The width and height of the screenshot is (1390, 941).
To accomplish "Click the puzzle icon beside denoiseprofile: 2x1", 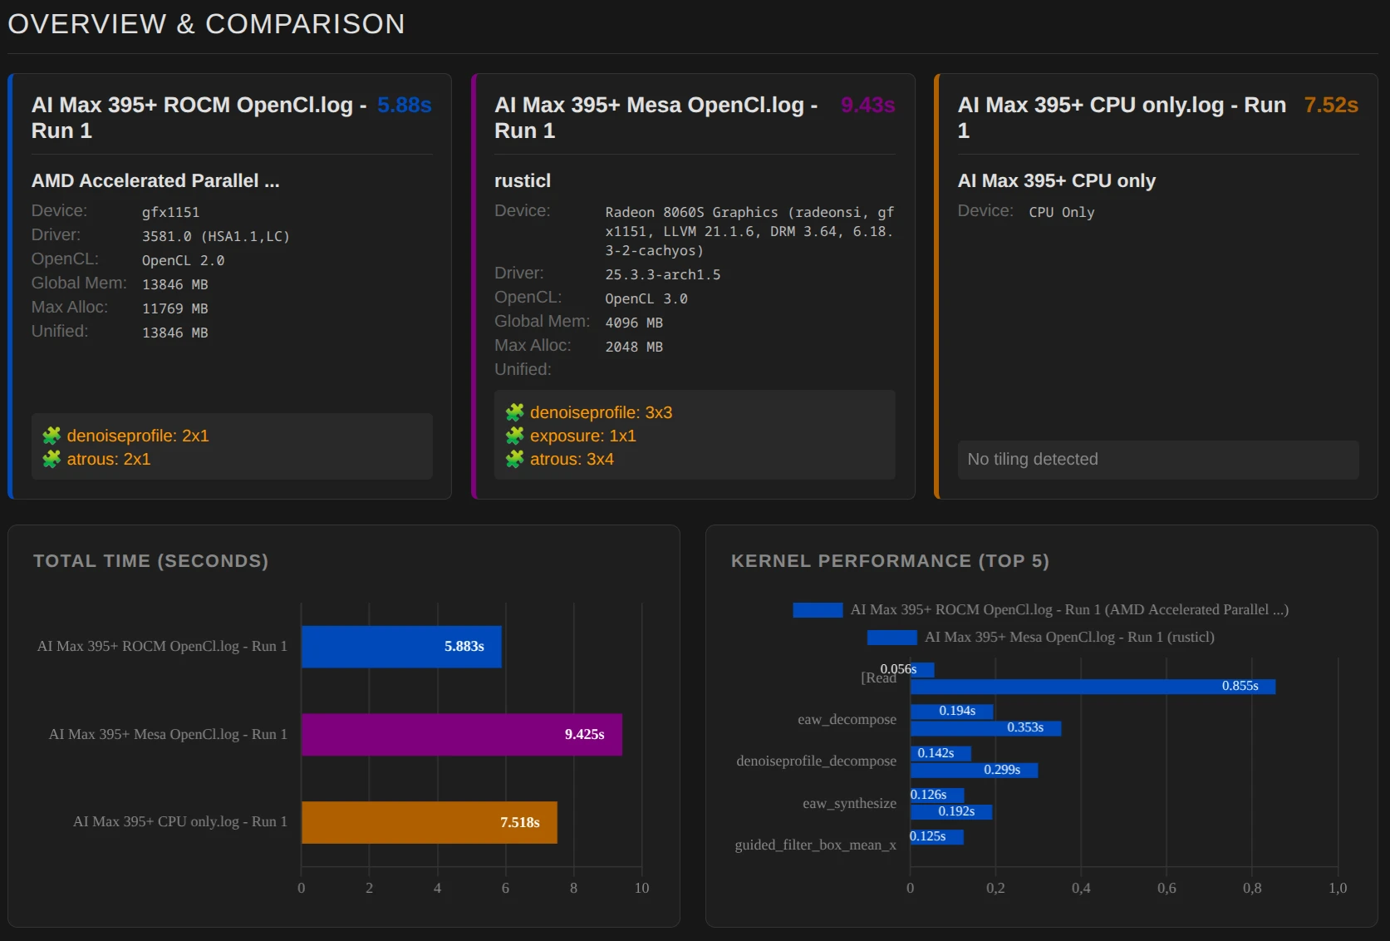I will point(52,436).
